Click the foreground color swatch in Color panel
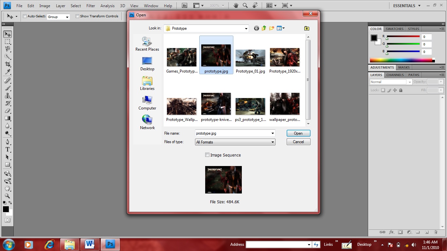This screenshot has height=251, width=447. coord(374,38)
